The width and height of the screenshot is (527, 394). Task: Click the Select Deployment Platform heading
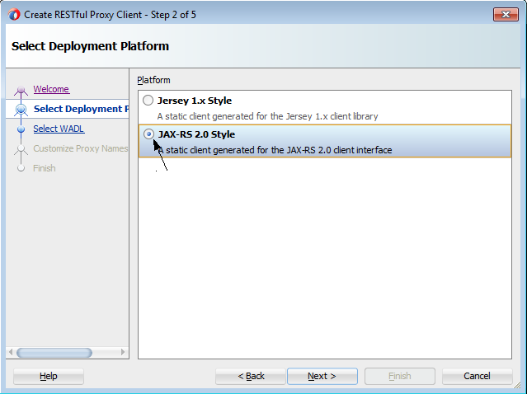coord(90,46)
